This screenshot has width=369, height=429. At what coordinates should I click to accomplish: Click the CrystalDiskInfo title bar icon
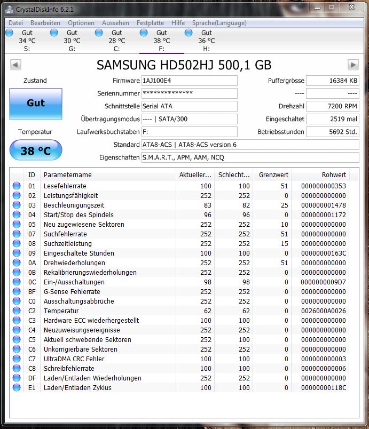(9, 10)
